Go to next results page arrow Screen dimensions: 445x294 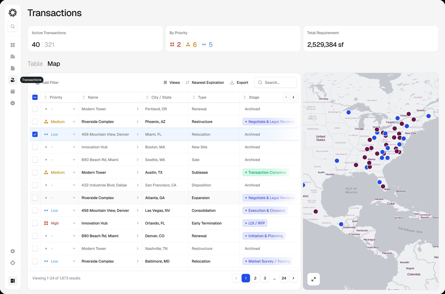pos(293,278)
